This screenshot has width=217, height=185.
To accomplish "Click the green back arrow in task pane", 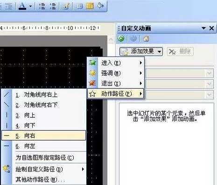I will [x=121, y=38].
